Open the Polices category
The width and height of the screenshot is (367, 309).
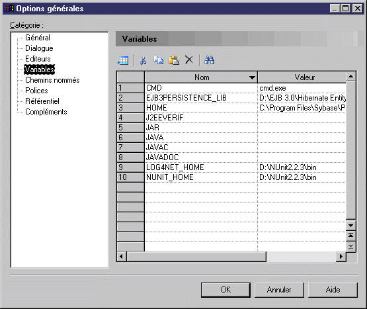point(36,91)
